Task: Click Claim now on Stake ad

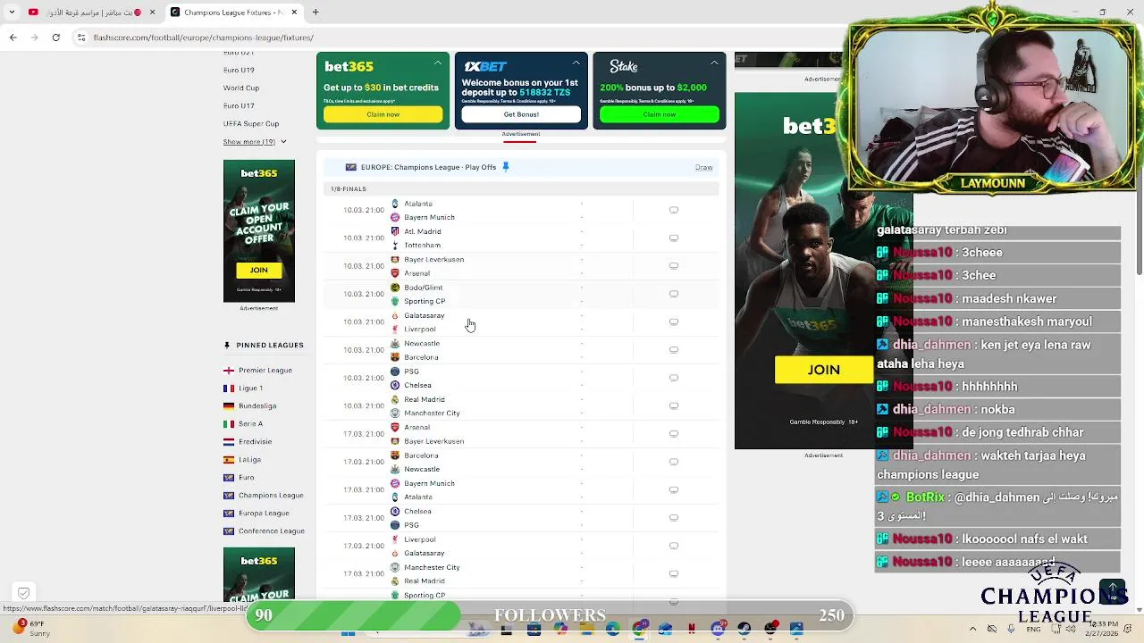Action: 659,114
